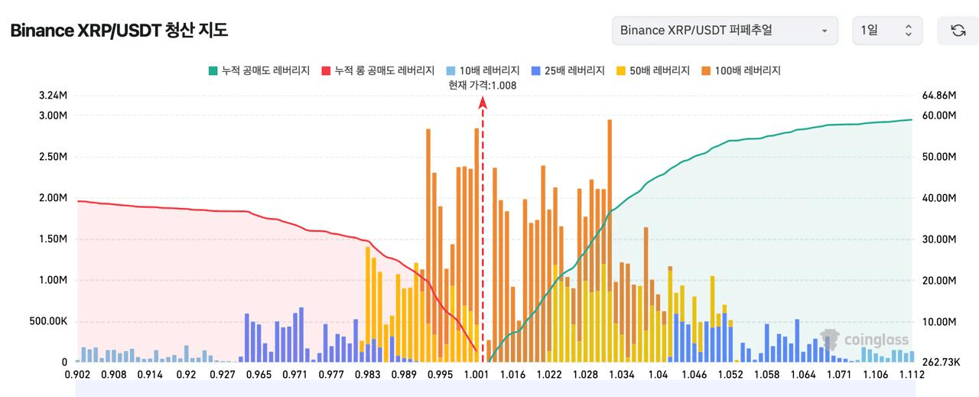Click the 1.034 x-axis label
The height and width of the screenshot is (397, 979).
tap(622, 375)
